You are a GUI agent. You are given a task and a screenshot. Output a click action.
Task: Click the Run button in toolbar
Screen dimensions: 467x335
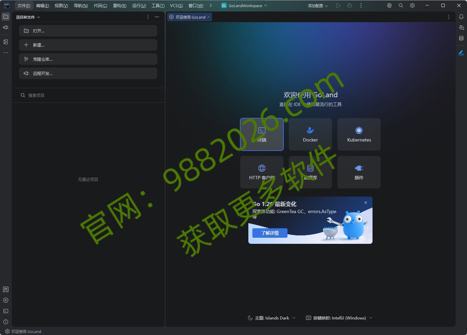pyautogui.click(x=338, y=5)
